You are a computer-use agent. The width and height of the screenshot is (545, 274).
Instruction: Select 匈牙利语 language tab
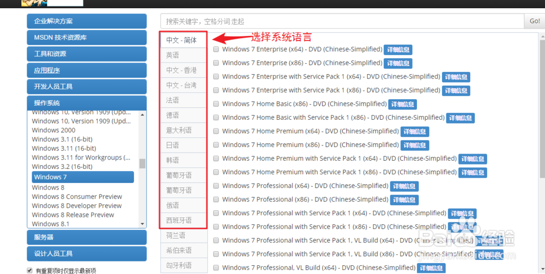183,265
